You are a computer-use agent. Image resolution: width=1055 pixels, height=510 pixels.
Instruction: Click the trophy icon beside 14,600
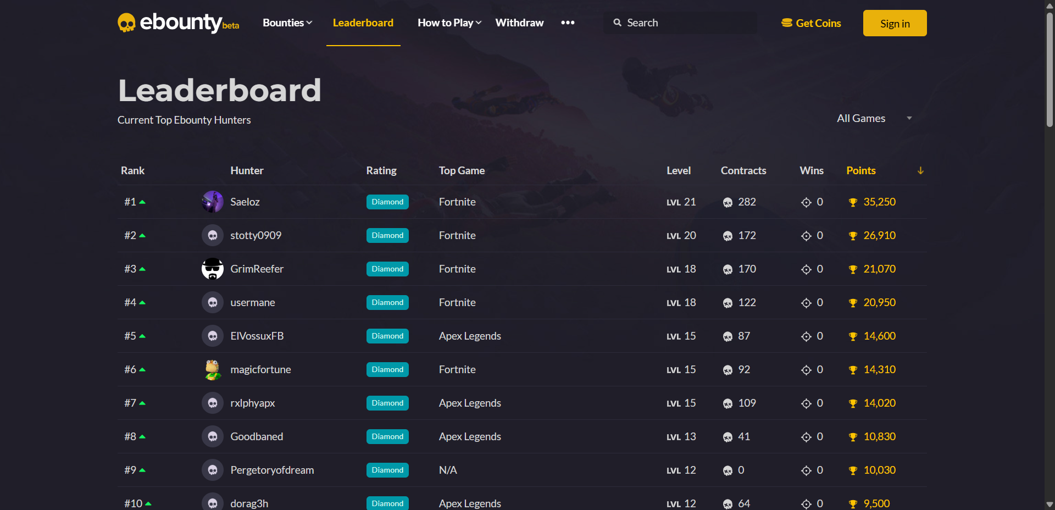pos(853,336)
